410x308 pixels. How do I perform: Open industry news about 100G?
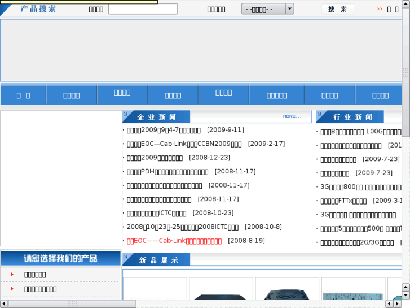point(361,132)
